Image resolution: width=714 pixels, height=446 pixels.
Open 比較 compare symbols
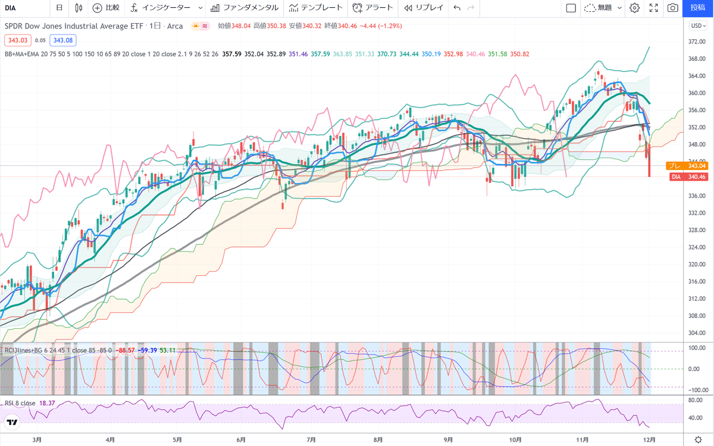pos(106,8)
